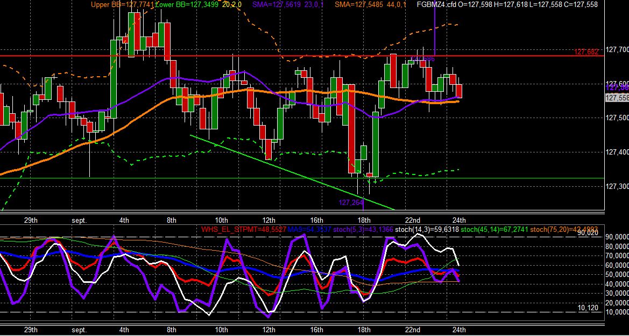Viewport: 629px width, 336px height.
Task: Click sept. on the price chart date axis
Action: click(79, 221)
